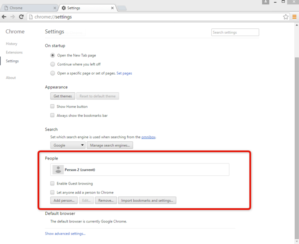
Task: Click Reset to default theme button
Action: [98, 96]
